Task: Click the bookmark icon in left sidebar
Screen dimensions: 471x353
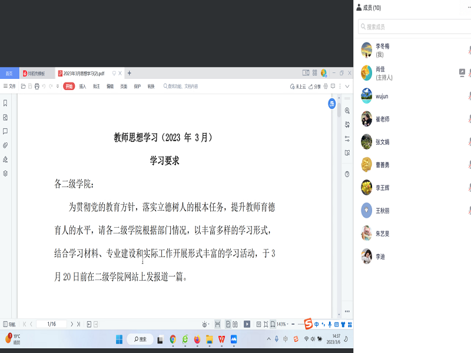Action: point(5,103)
